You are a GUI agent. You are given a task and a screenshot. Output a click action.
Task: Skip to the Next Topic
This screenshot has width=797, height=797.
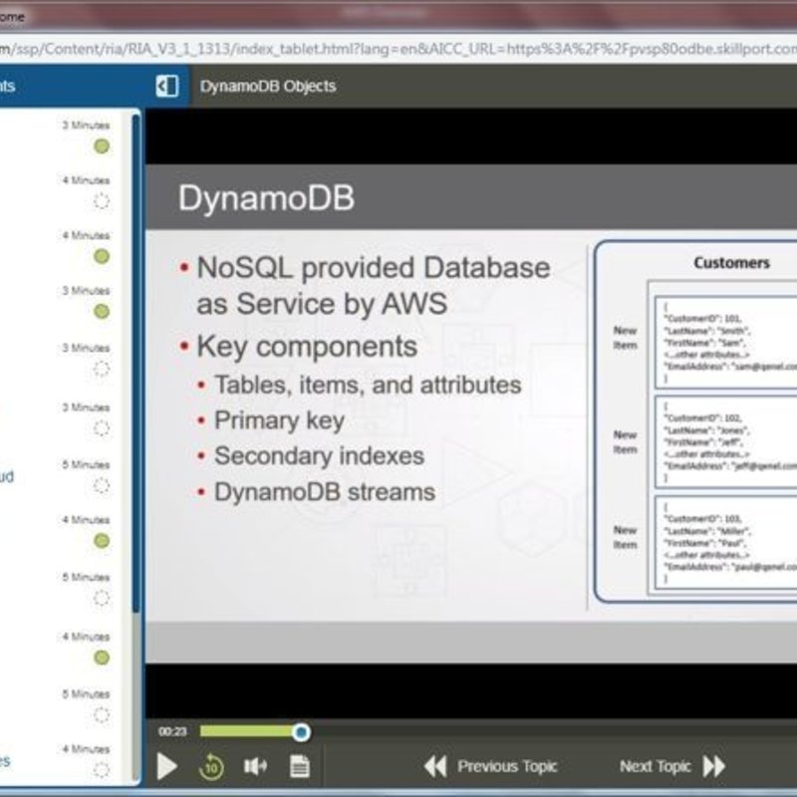click(x=672, y=766)
